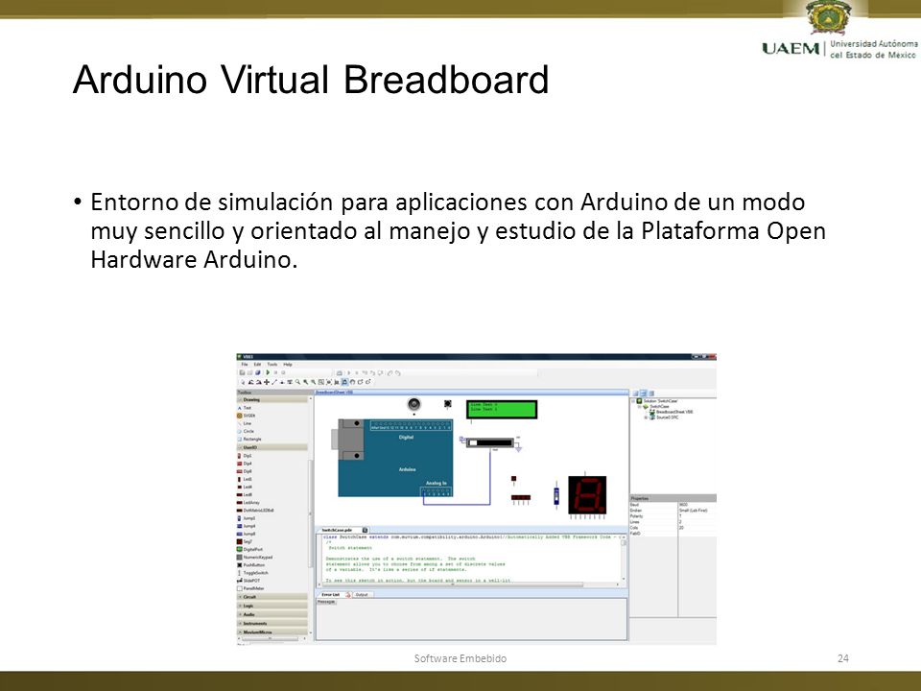The image size is (921, 691).
Task: Pick the Led1 component
Action: (245, 479)
